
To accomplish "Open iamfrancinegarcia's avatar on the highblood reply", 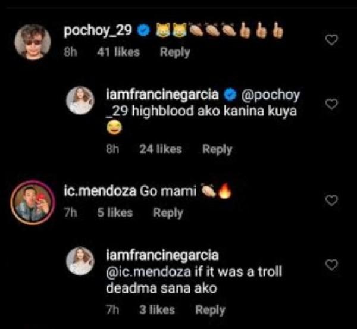I will 83,100.
